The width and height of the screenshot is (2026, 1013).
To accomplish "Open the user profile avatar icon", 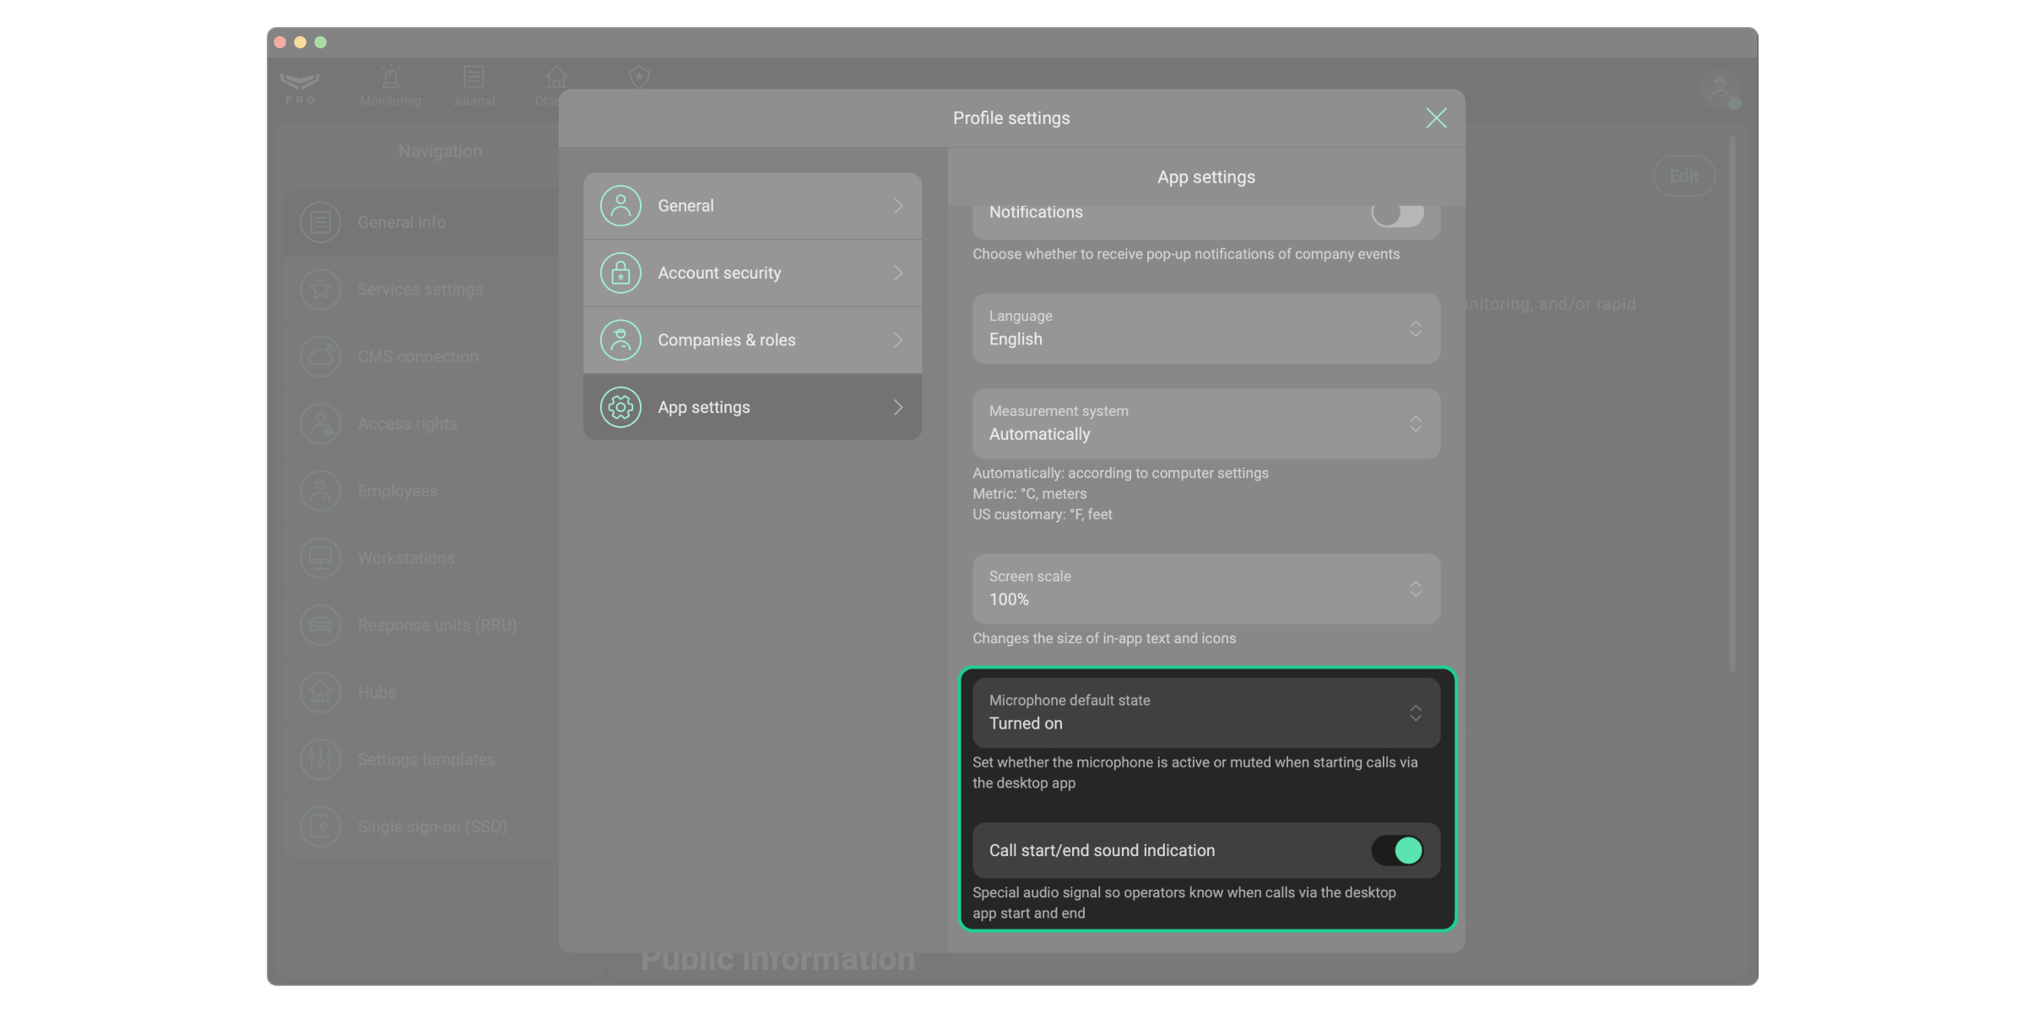I will point(1720,89).
